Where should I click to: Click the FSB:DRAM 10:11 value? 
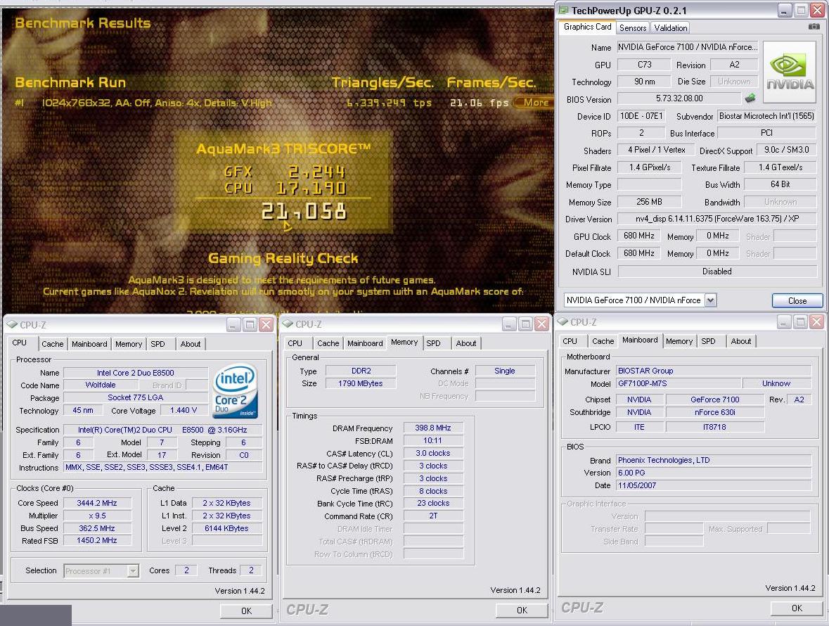(x=433, y=440)
